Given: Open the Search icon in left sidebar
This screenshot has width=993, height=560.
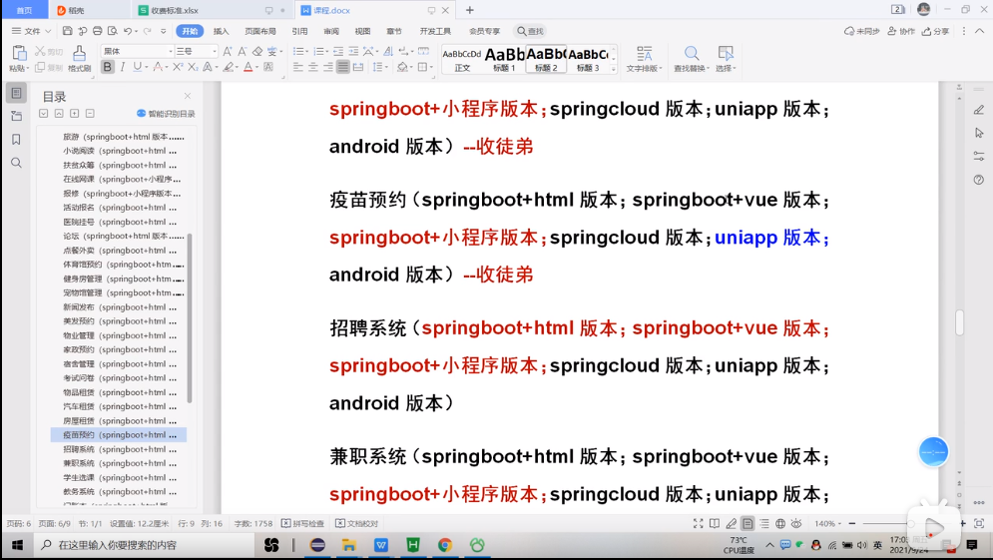Looking at the screenshot, I should (x=16, y=163).
